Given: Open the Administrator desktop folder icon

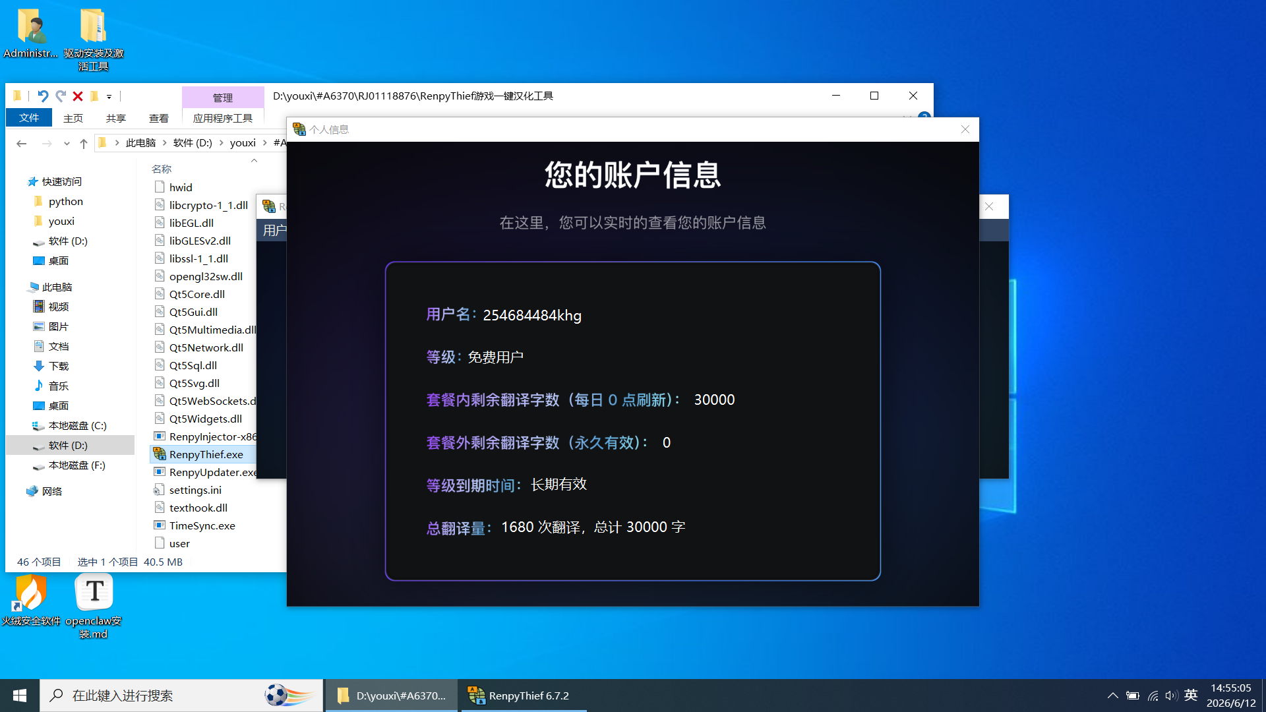Looking at the screenshot, I should (x=30, y=33).
